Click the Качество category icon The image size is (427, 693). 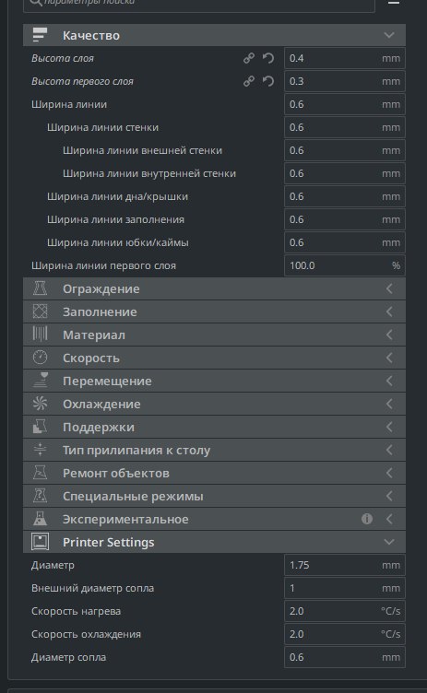[40, 35]
